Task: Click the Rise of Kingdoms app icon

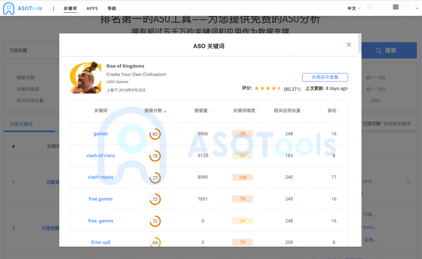Action: 86,78
